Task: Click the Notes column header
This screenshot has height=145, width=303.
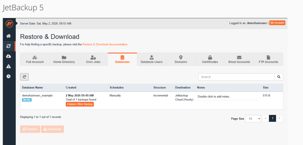Action: (201, 88)
